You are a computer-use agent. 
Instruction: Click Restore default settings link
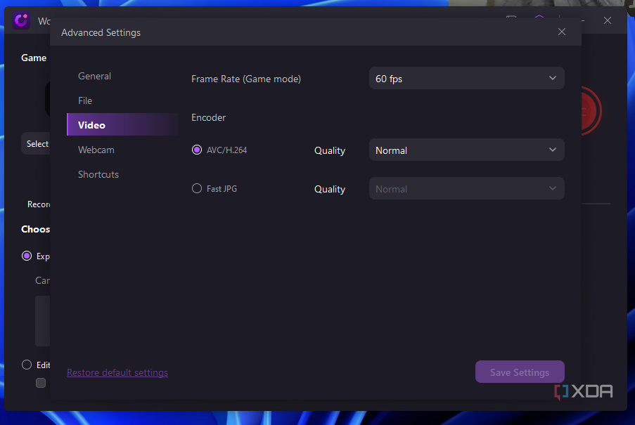tap(117, 372)
